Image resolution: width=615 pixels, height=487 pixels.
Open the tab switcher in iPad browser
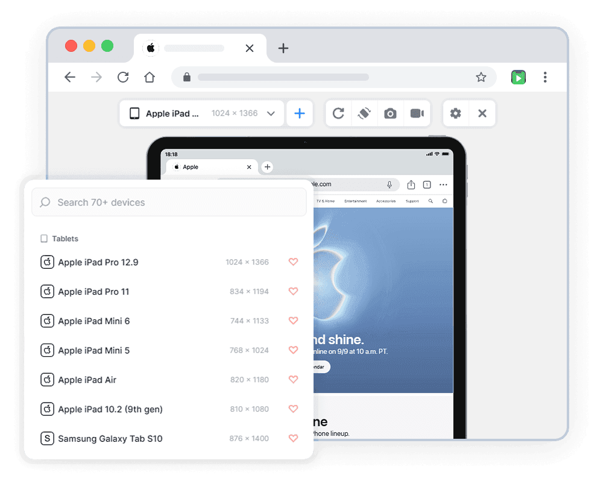point(427,184)
